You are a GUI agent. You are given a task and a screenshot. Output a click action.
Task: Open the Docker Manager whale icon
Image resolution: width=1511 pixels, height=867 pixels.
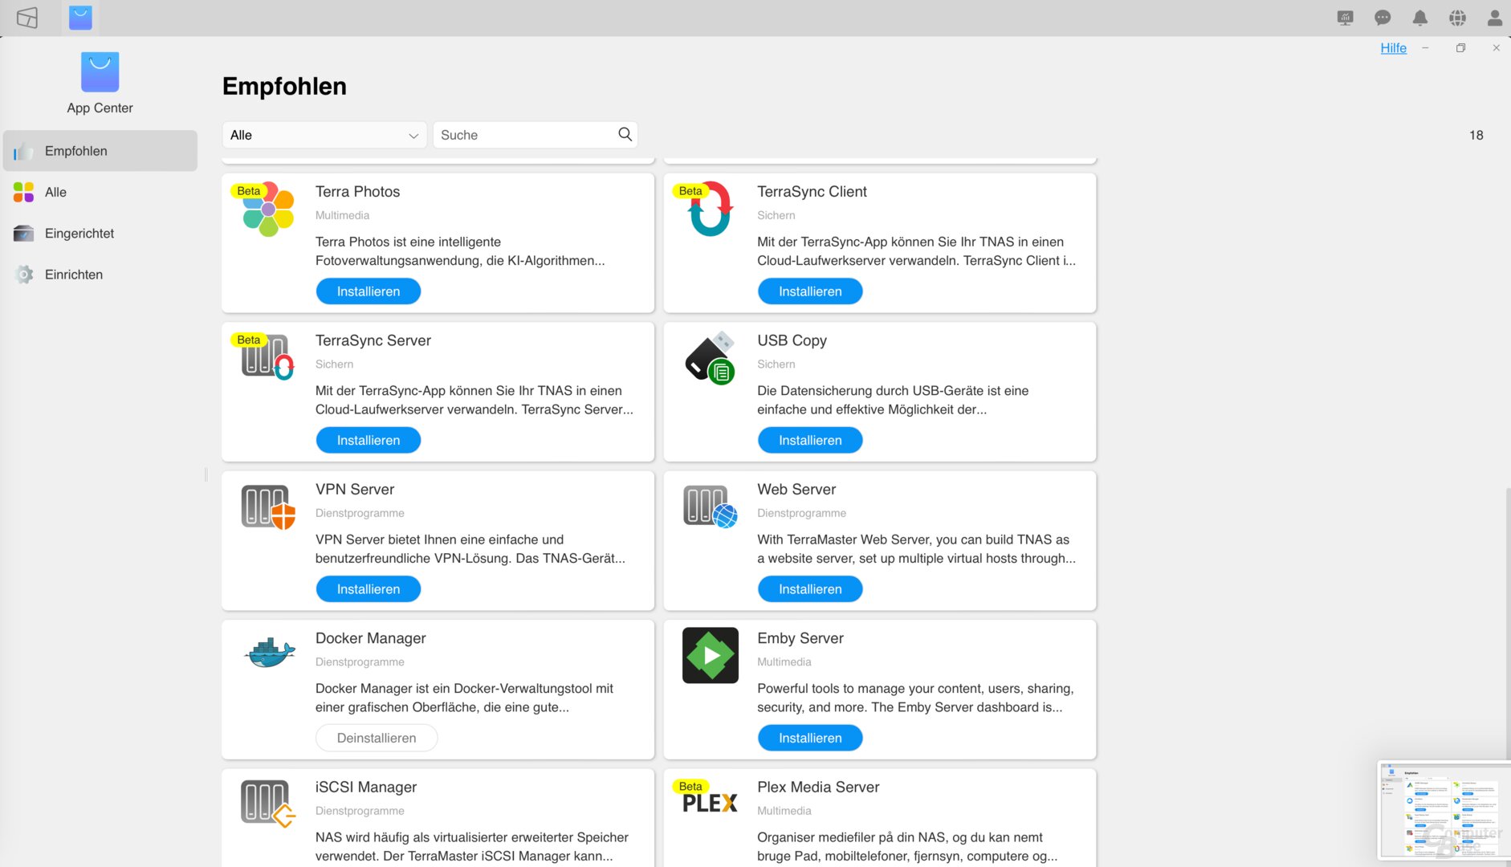[268, 653]
